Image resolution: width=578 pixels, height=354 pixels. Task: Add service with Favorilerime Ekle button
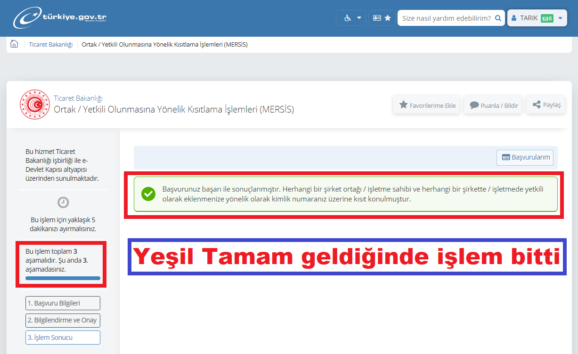pos(426,105)
